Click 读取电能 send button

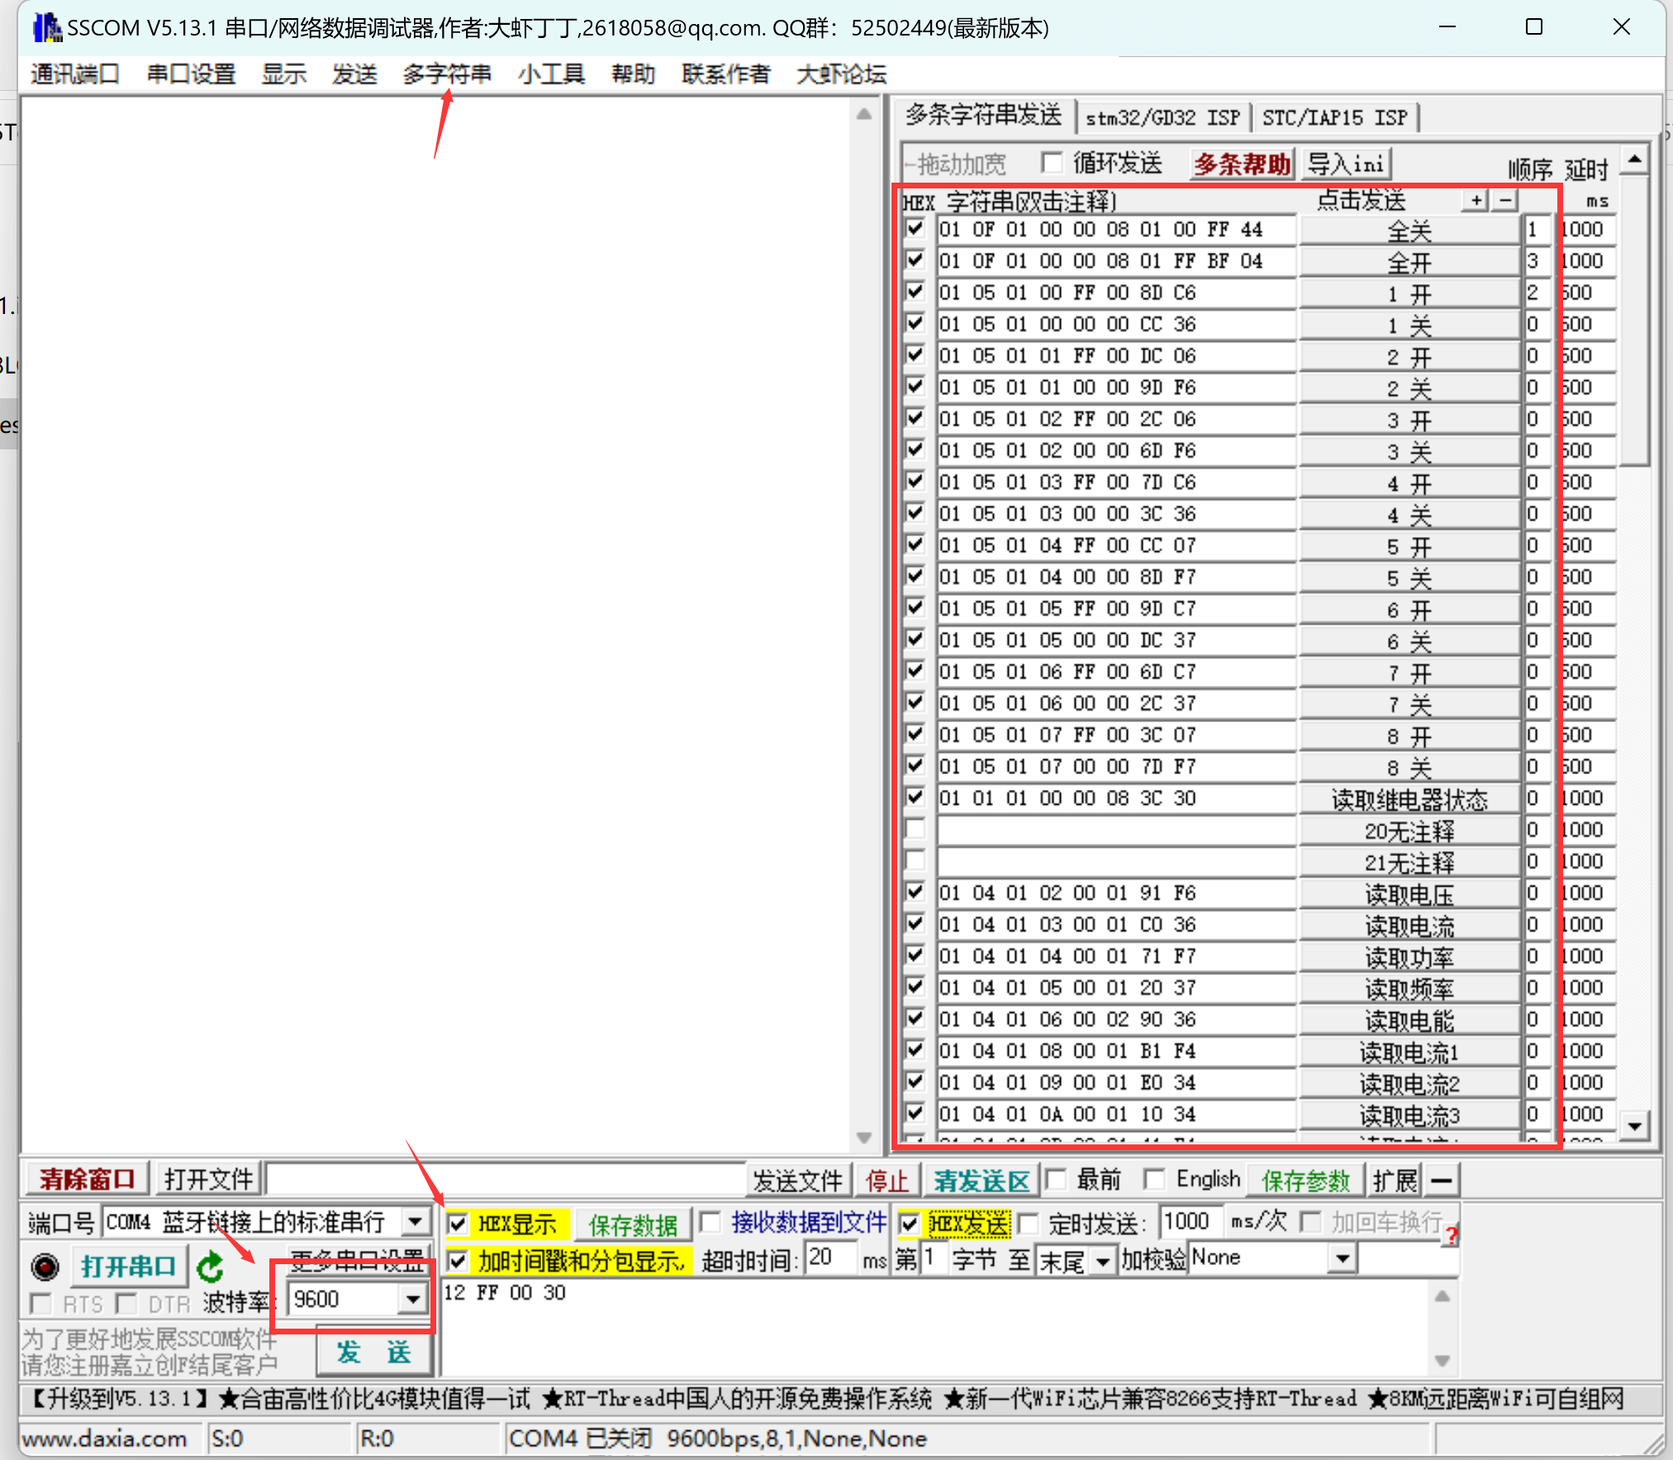pyautogui.click(x=1409, y=1021)
